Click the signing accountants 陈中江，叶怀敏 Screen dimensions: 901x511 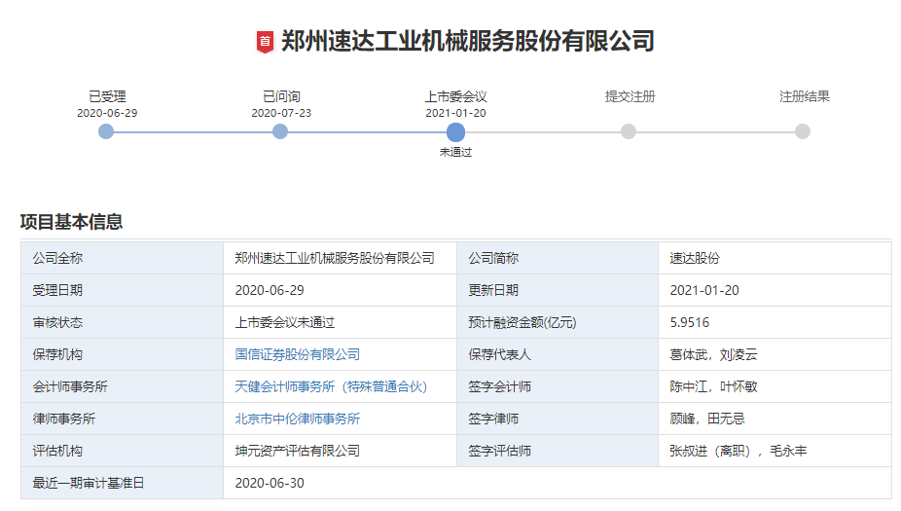[x=713, y=386]
